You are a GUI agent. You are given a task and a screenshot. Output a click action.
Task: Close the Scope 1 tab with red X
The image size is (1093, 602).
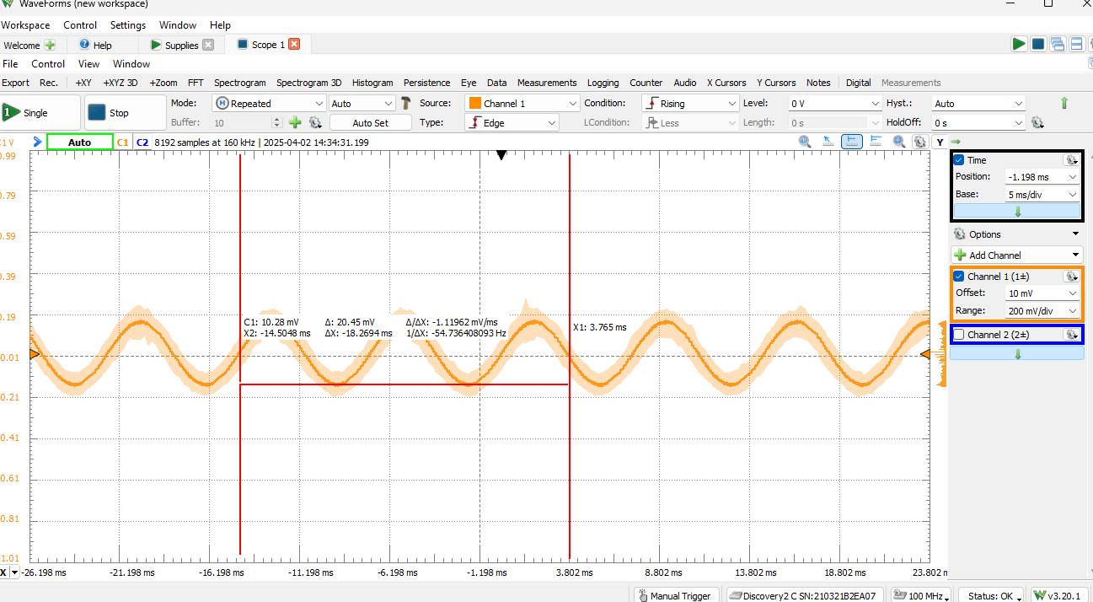tap(294, 45)
